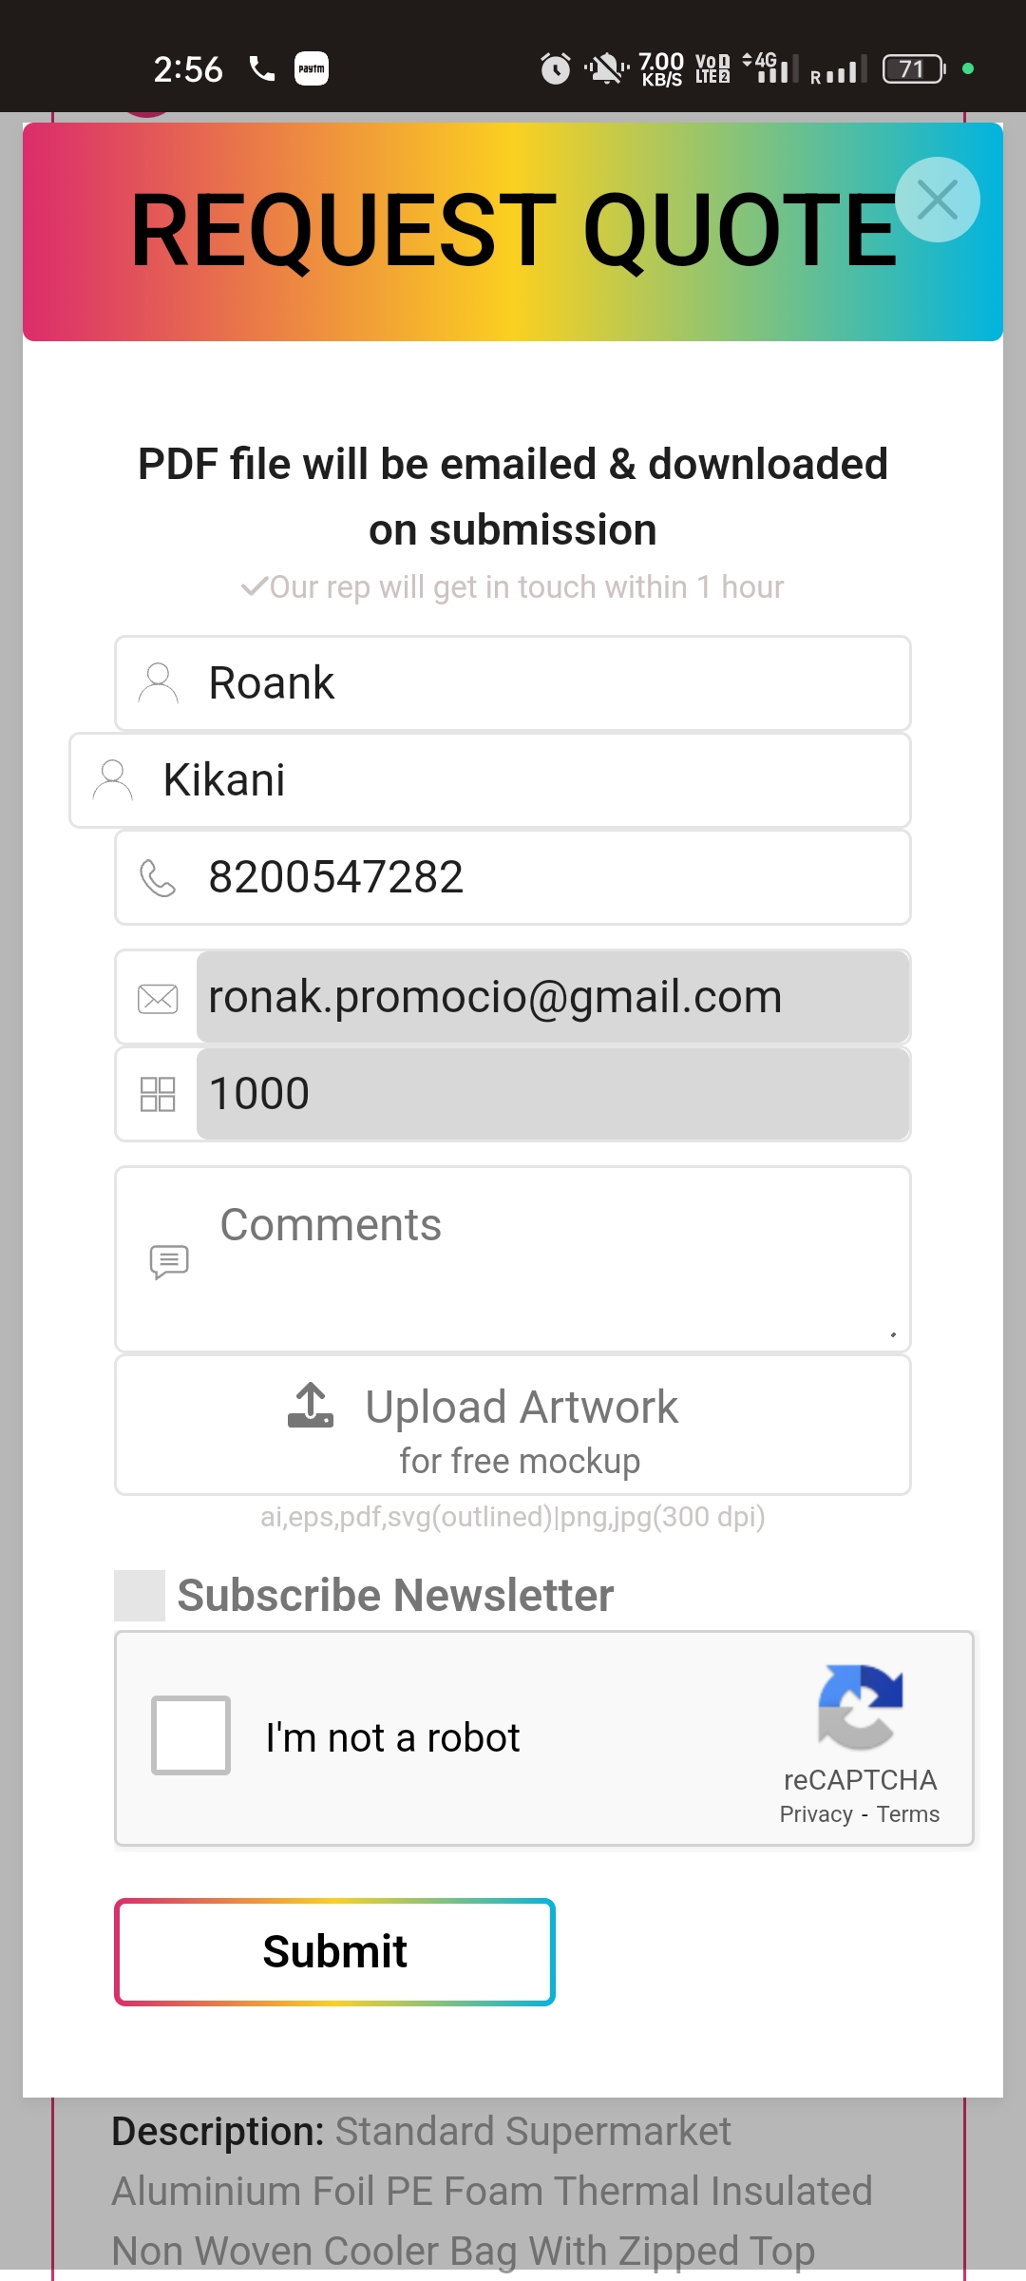
Task: Click the upload arrow icon
Action: tap(311, 1406)
